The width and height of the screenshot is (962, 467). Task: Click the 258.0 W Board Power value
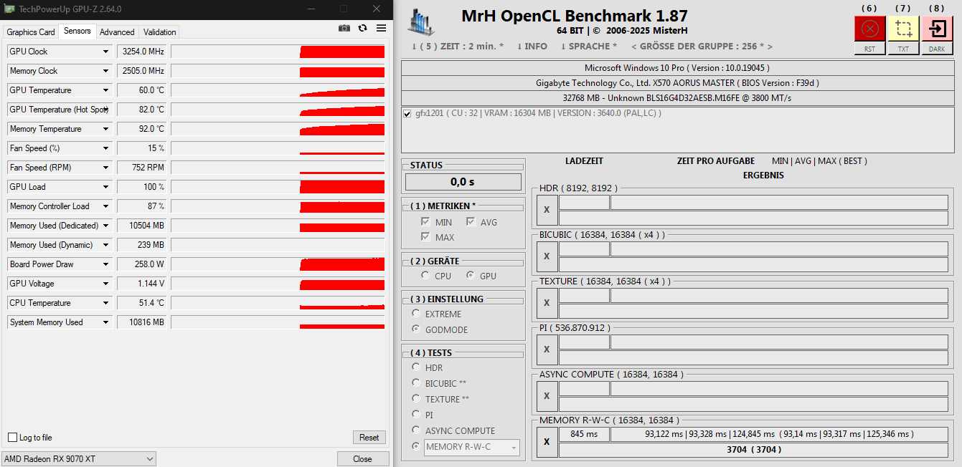(x=142, y=264)
